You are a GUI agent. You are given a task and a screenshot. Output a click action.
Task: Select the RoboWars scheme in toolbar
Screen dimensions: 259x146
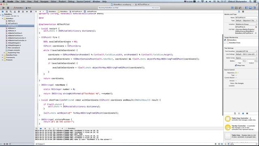tap(19, 8)
